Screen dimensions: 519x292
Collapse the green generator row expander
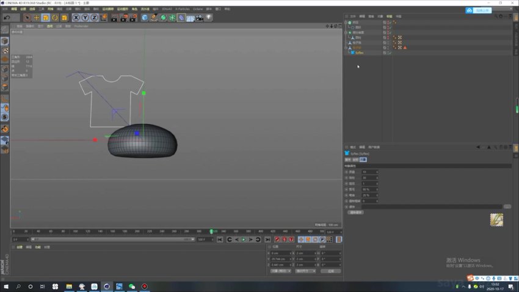[x=346, y=32]
